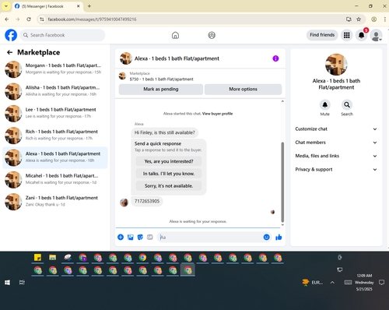Screen dimensions: 389x310
Task: Open Chrome three-dot menu
Action: click(385, 19)
